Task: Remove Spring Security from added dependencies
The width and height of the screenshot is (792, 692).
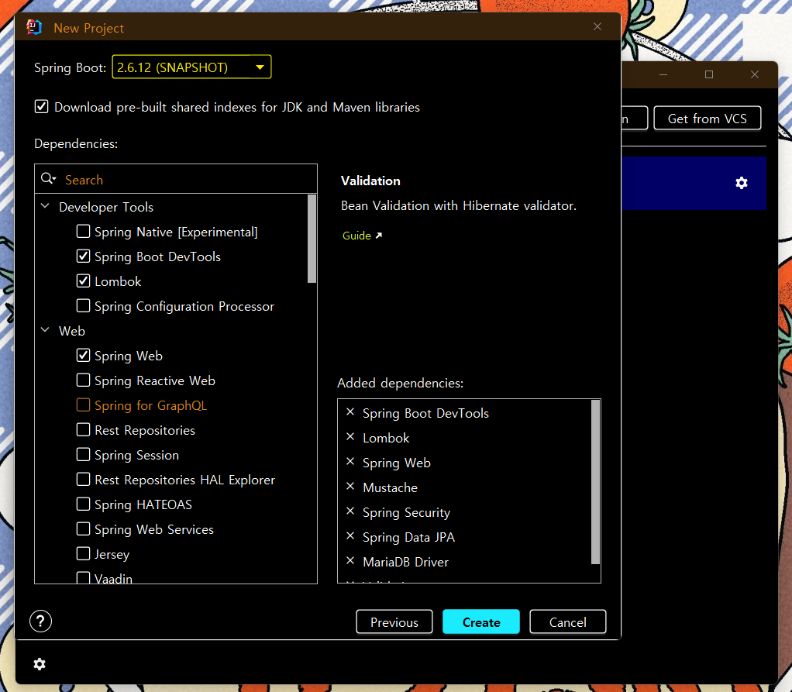Action: (350, 511)
